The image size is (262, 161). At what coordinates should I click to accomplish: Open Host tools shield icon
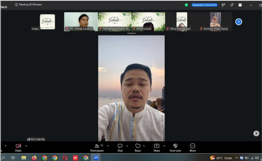pyautogui.click(x=175, y=148)
